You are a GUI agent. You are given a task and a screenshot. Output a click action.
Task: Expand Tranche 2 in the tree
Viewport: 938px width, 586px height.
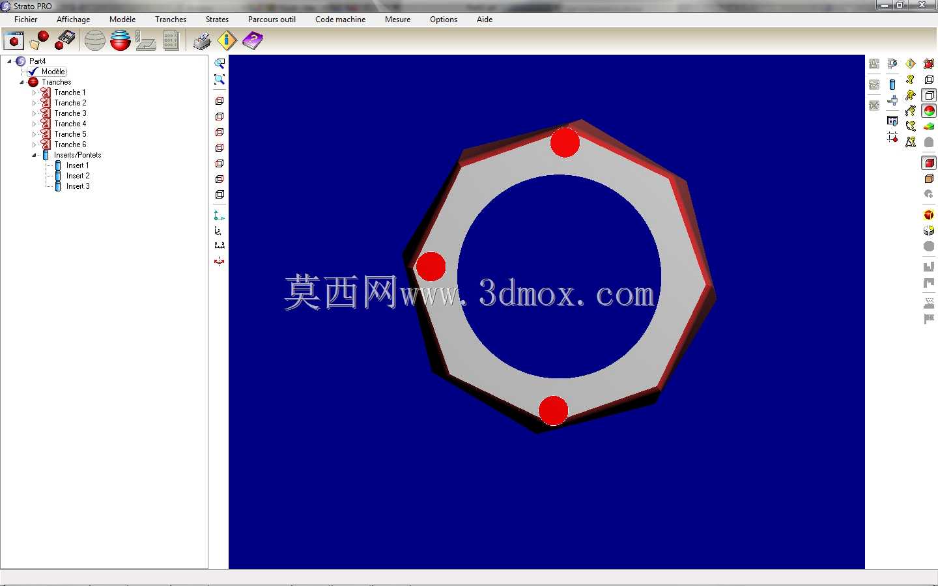pos(35,103)
